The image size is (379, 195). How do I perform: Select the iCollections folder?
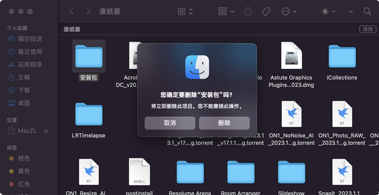point(342,56)
